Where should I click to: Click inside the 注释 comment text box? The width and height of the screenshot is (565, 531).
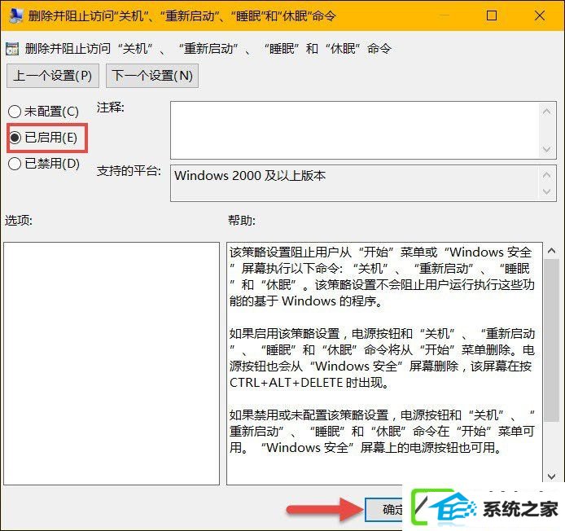click(355, 130)
